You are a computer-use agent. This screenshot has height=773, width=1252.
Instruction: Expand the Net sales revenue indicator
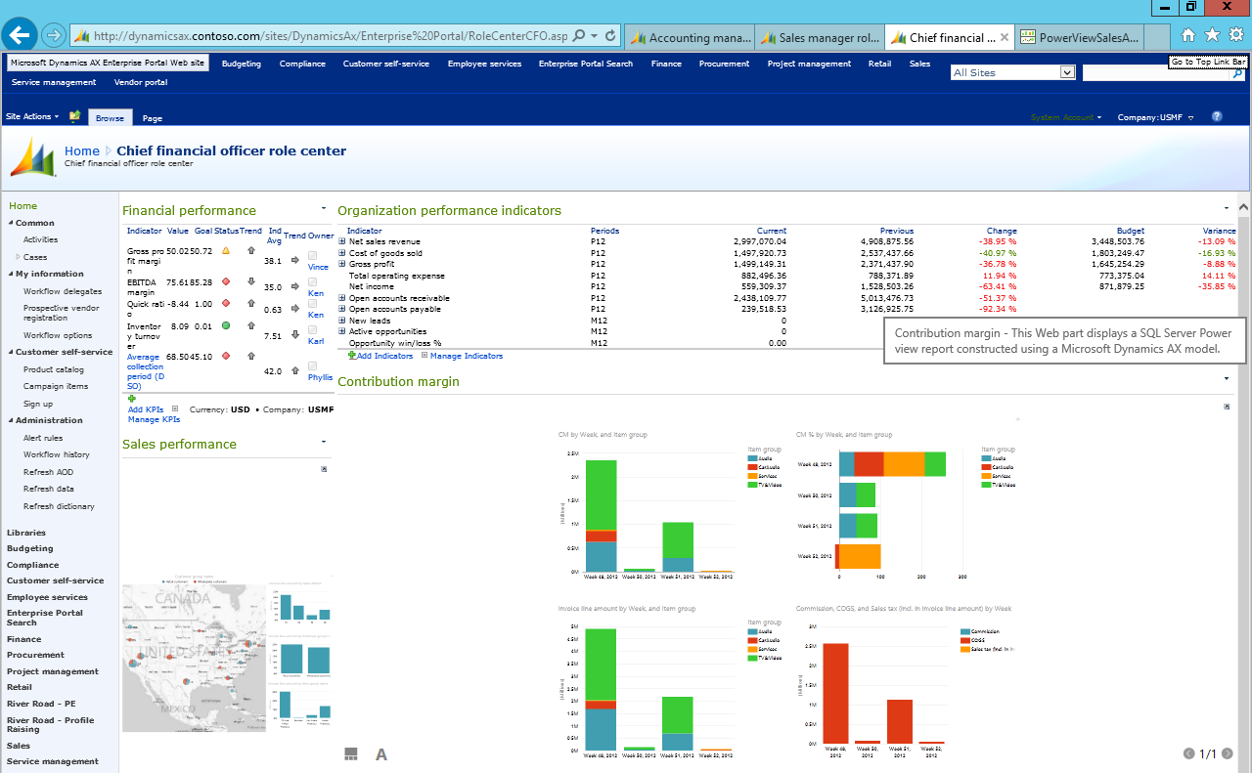click(342, 241)
